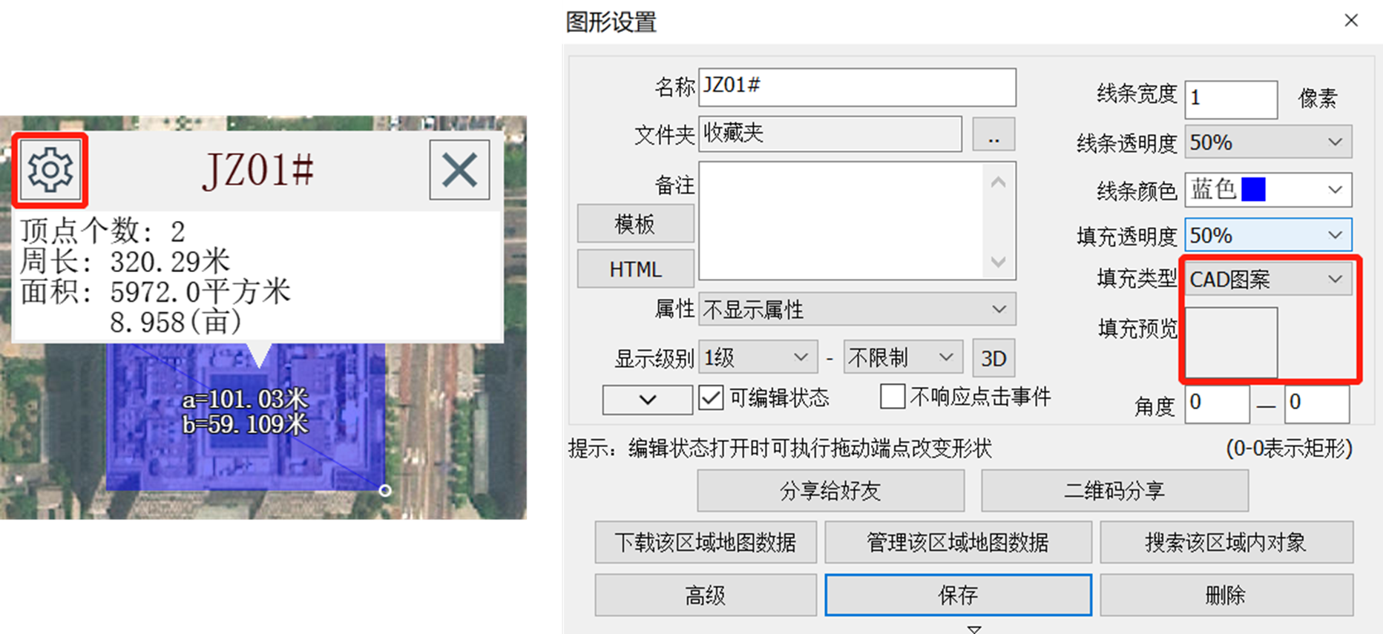Pick the blue 线条颜色 swatch
The height and width of the screenshot is (634, 1383).
[x=1253, y=190]
